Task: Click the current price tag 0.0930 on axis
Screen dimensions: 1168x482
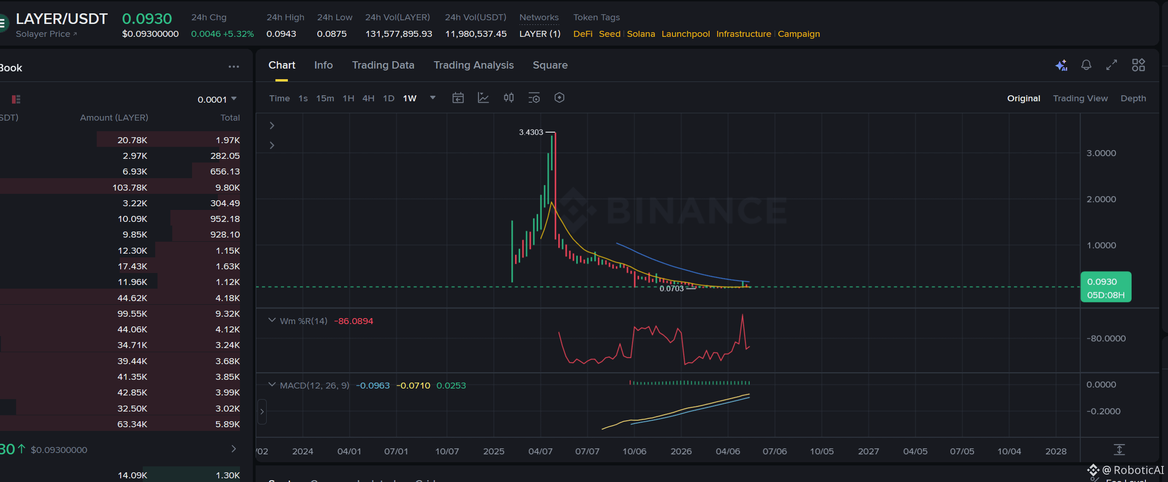Action: click(x=1105, y=288)
